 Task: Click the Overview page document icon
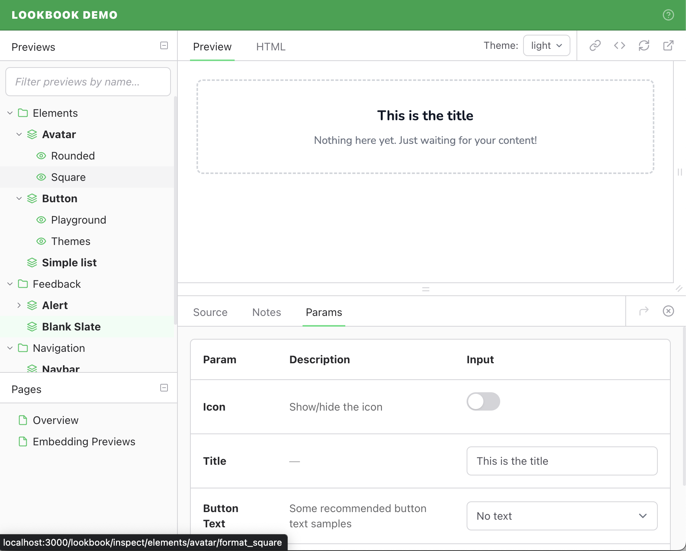(x=23, y=420)
